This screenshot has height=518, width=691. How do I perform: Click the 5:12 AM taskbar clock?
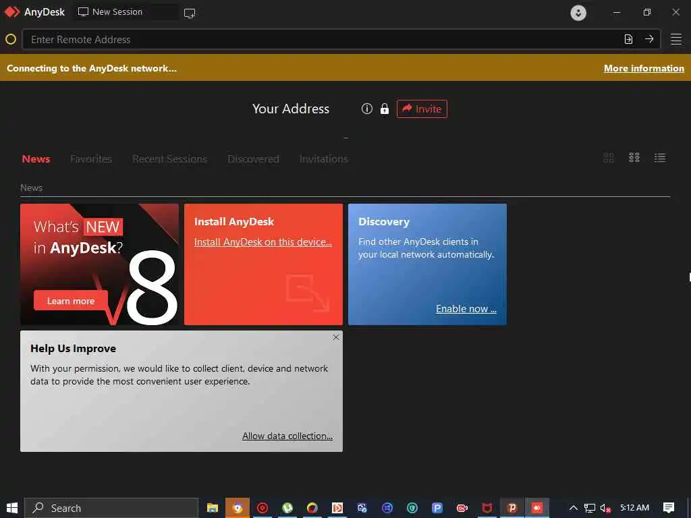tap(634, 508)
